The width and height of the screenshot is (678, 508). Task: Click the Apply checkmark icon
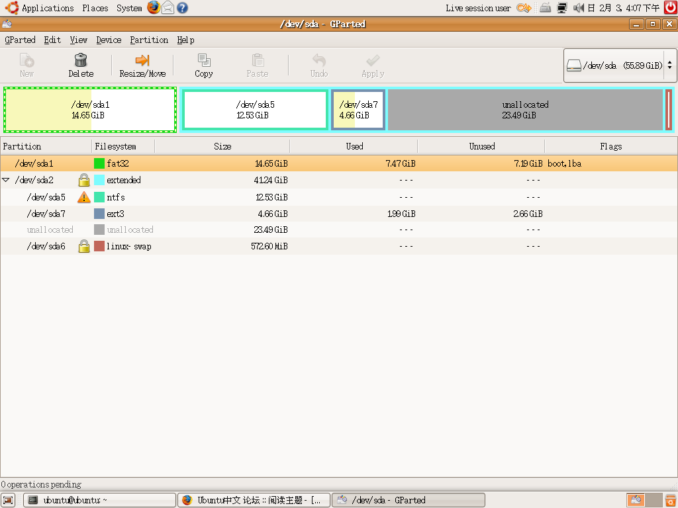point(373,60)
